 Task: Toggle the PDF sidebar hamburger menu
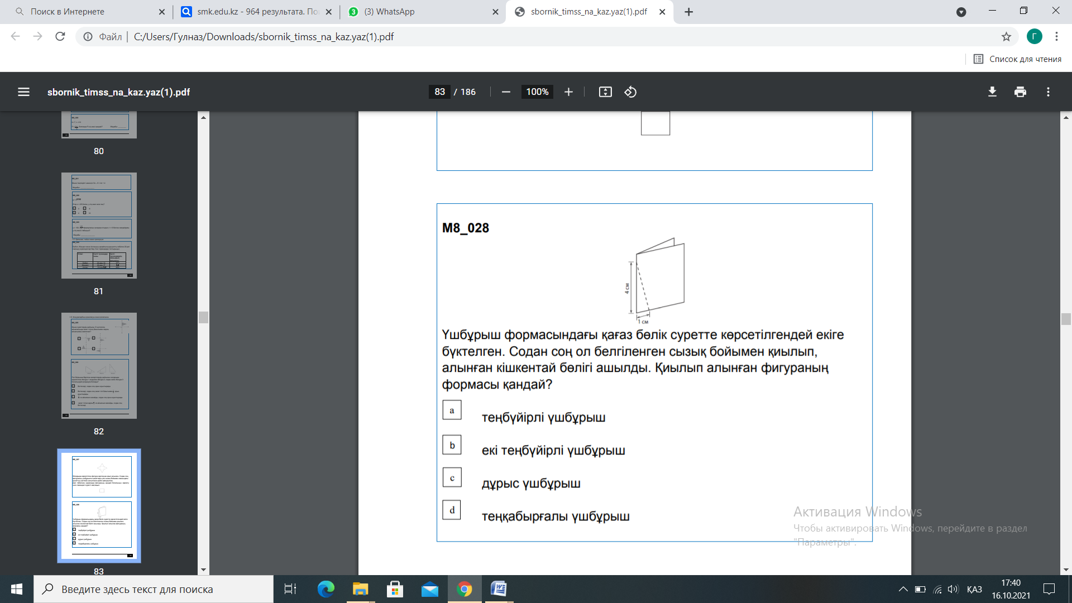click(23, 92)
